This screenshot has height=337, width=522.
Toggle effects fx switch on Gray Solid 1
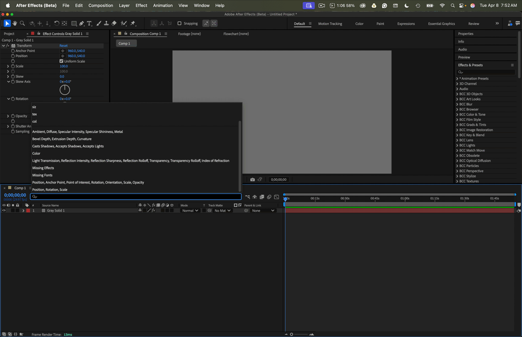click(x=153, y=211)
